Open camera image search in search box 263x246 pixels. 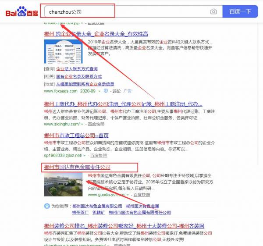(x=213, y=11)
